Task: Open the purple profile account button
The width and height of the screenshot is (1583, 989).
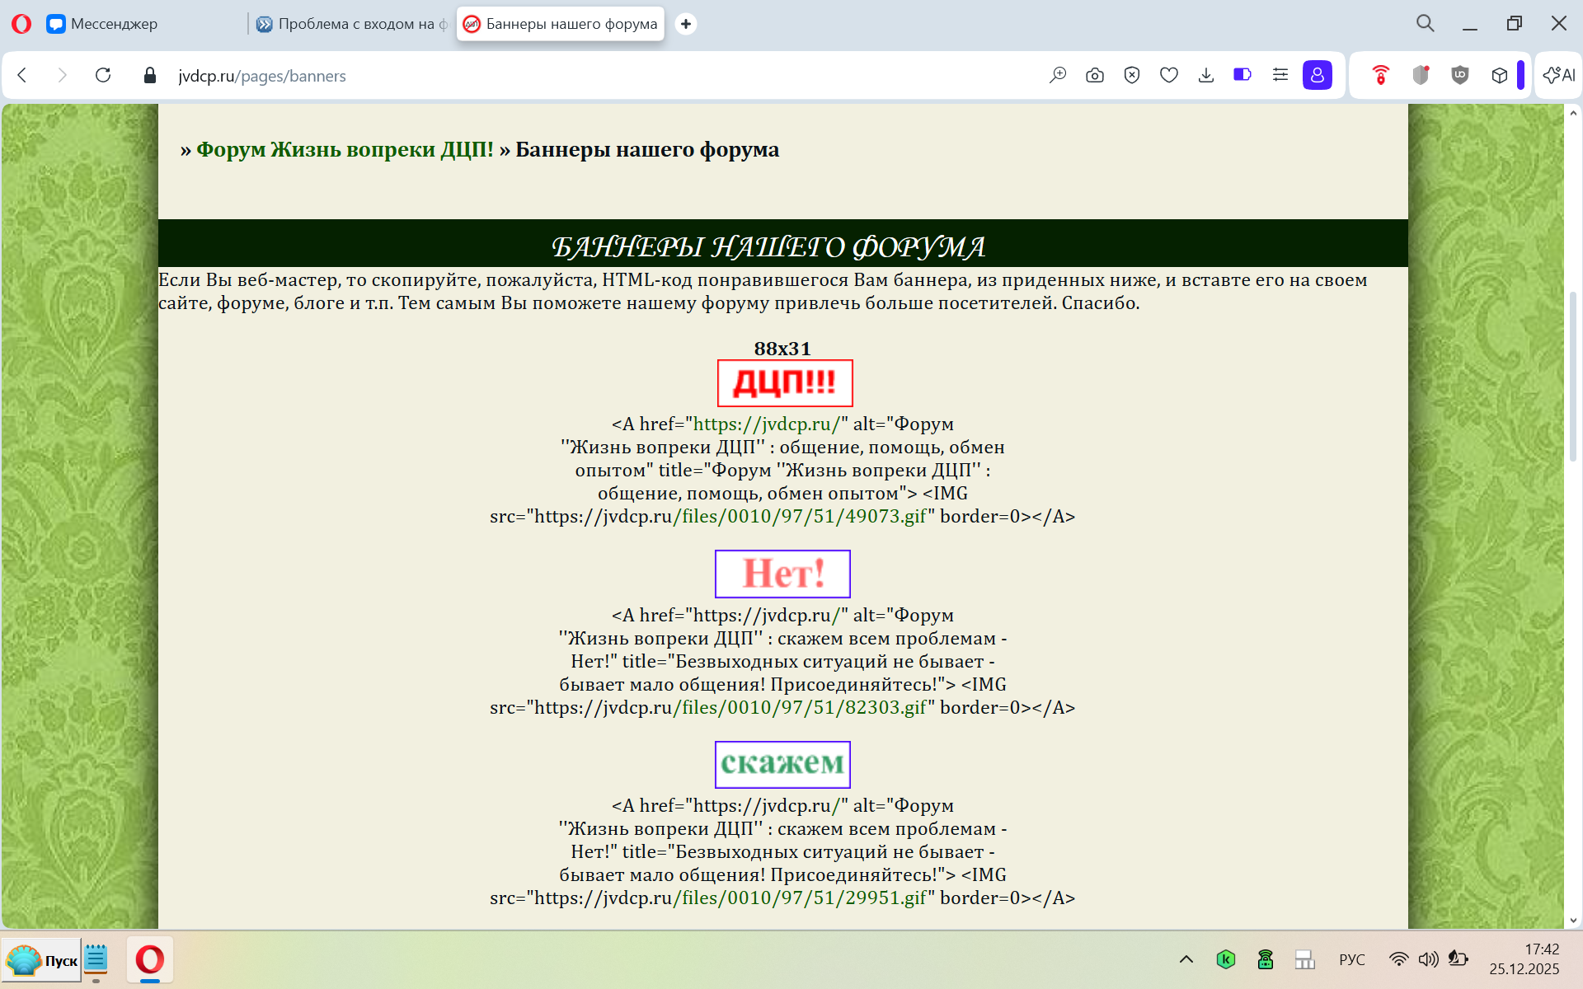Action: [1317, 75]
